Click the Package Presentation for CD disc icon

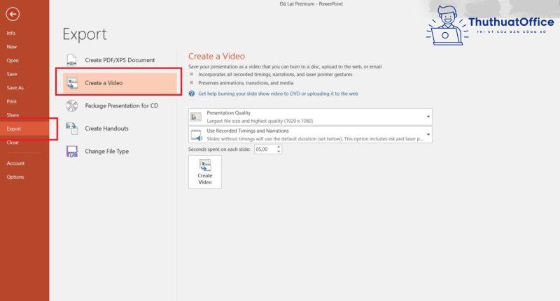point(72,105)
